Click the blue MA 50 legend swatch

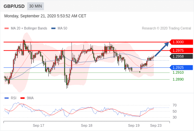53,28
